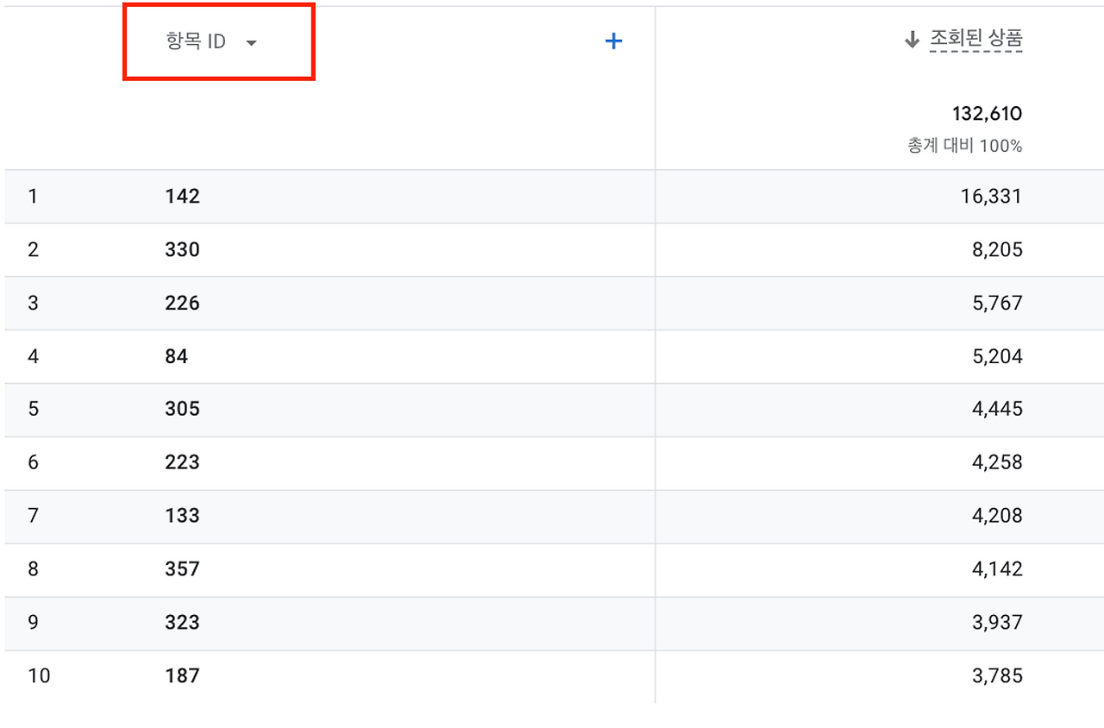This screenshot has width=1104, height=728.
Task: Click item ID 226 in row 3
Action: 182,303
